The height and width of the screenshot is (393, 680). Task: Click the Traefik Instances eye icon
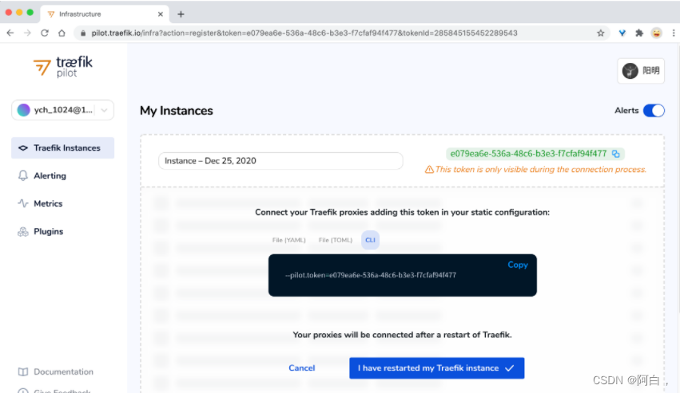pyautogui.click(x=23, y=148)
